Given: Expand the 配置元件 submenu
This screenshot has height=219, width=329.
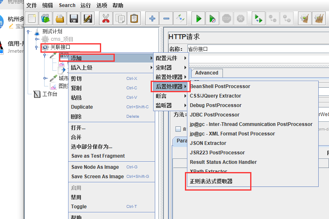Looking at the screenshot, I should [x=171, y=58].
